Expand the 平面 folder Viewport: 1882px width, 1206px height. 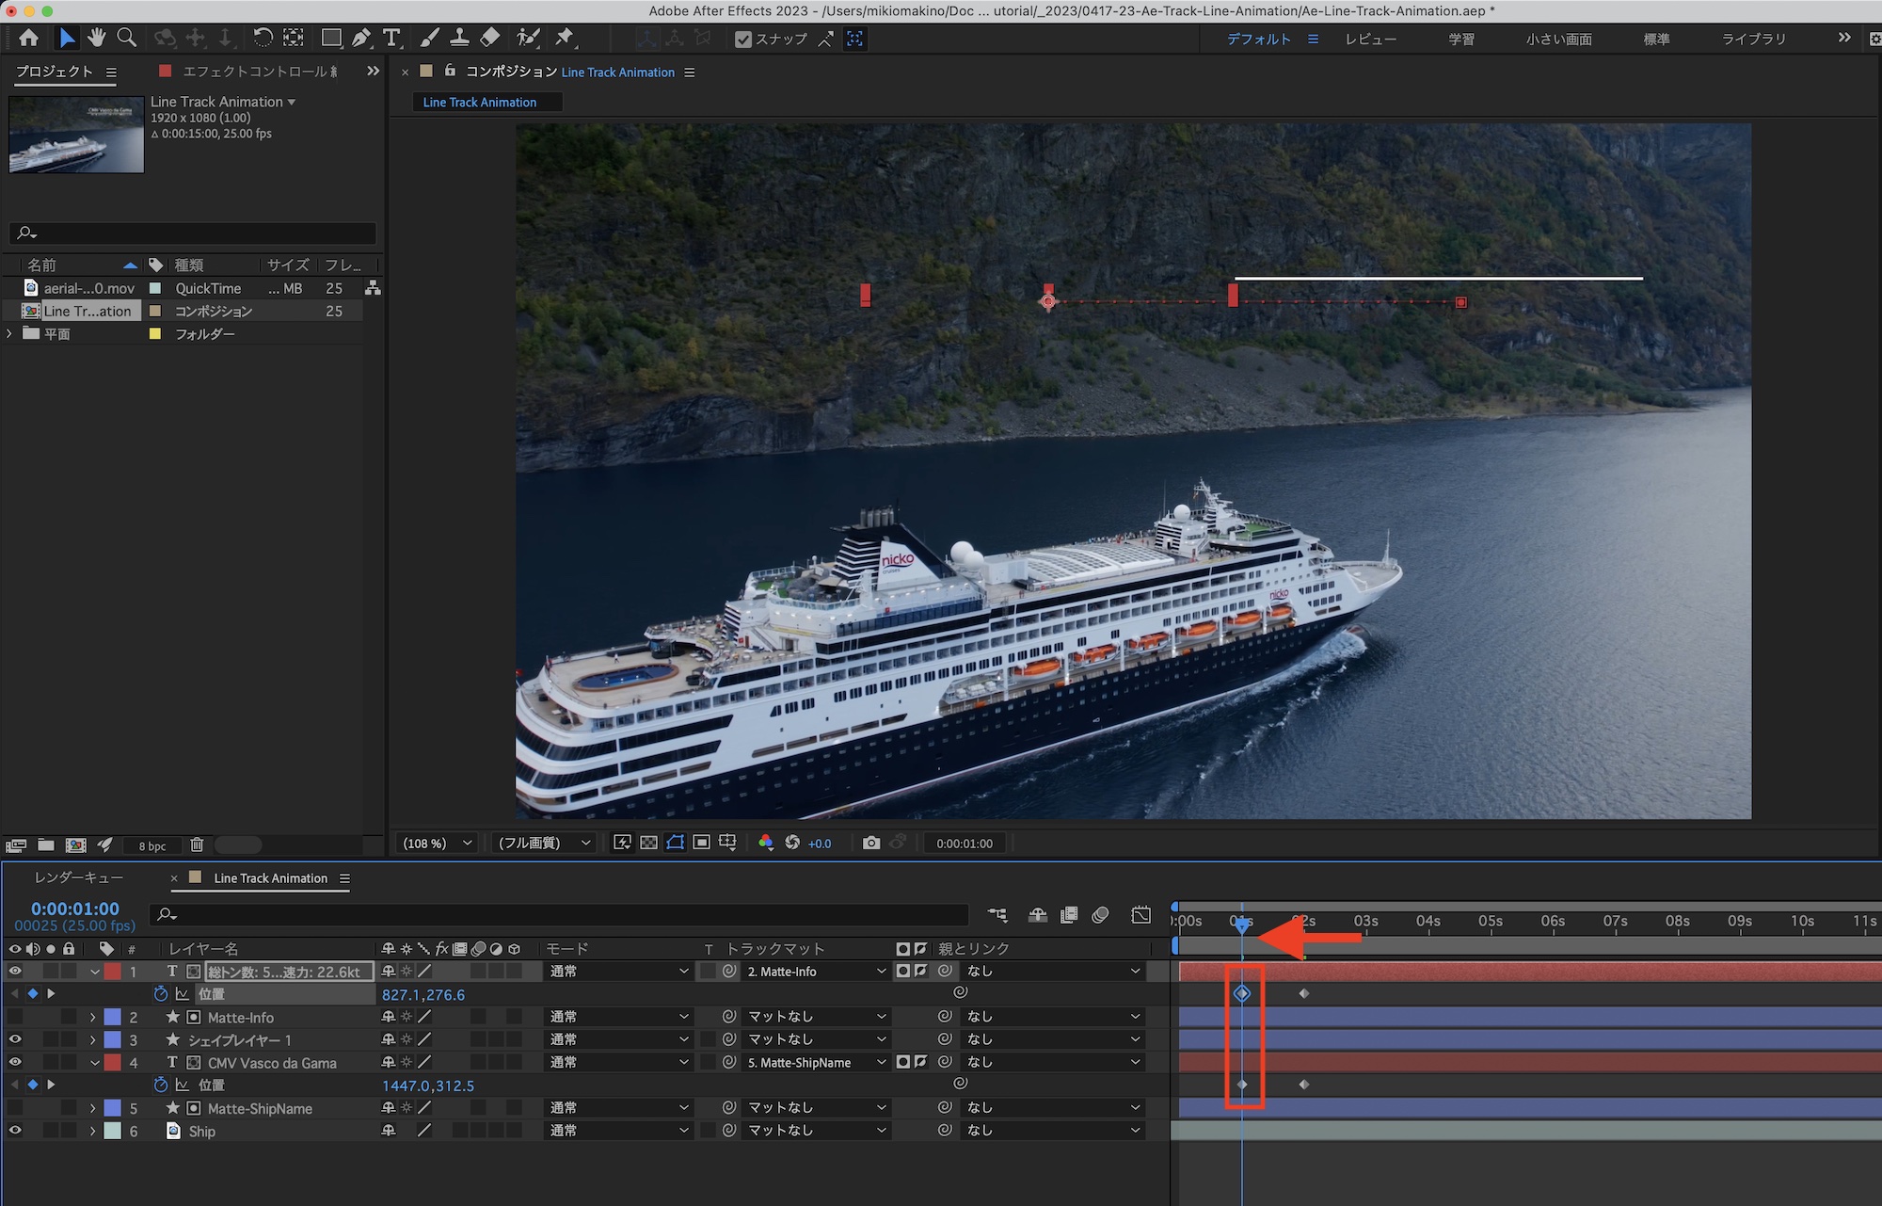click(x=10, y=333)
